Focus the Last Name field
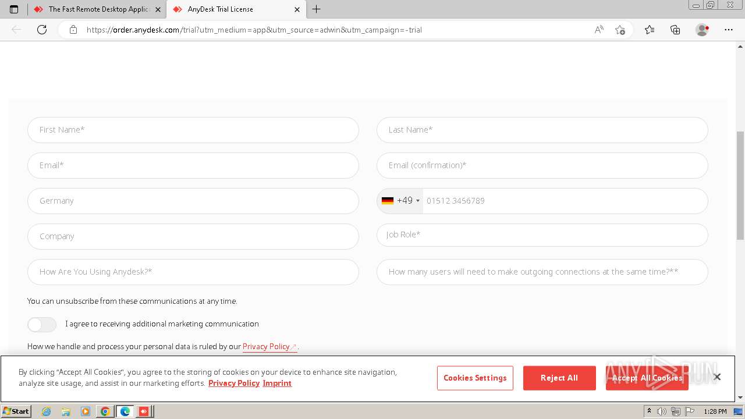This screenshot has height=419, width=745. (x=542, y=130)
